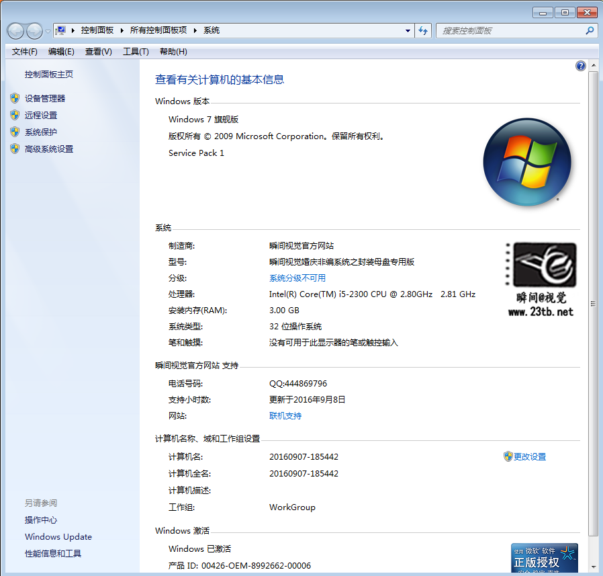Image resolution: width=603 pixels, height=576 pixels.
Task: Click the '瞬间视觉婚庆非编系统之封装母盘专用版' model value
Action: (x=342, y=262)
